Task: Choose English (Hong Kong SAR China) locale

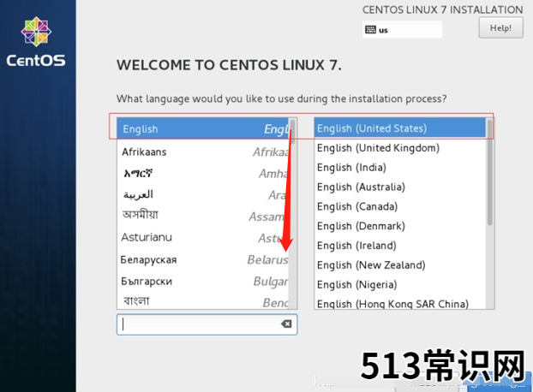Action: (400, 303)
